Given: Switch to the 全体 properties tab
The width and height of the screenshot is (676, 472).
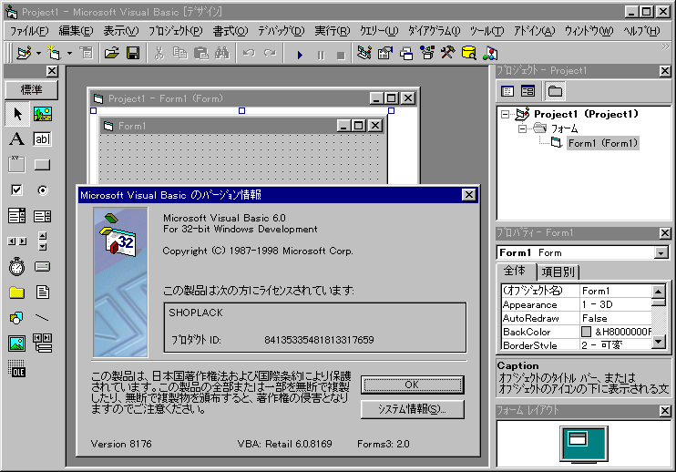Looking at the screenshot, I should (x=515, y=271).
